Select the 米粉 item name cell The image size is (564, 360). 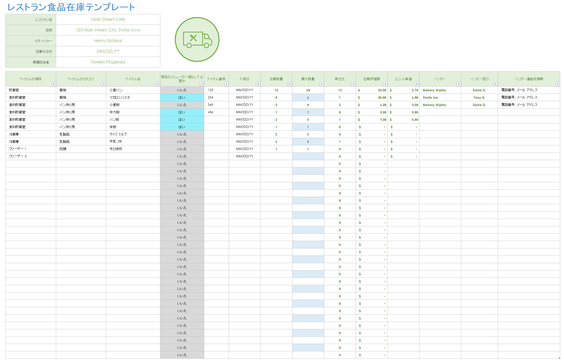click(133, 127)
